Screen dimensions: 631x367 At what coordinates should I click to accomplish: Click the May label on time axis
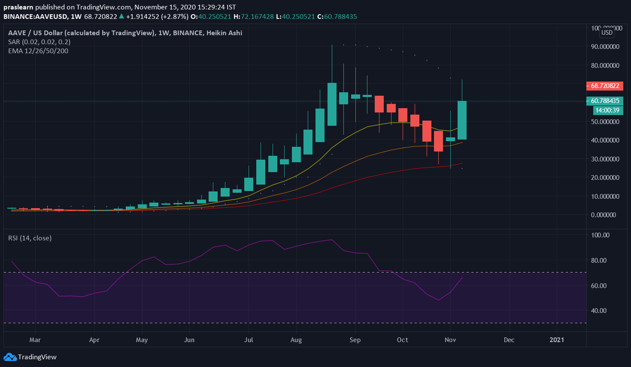(142, 340)
